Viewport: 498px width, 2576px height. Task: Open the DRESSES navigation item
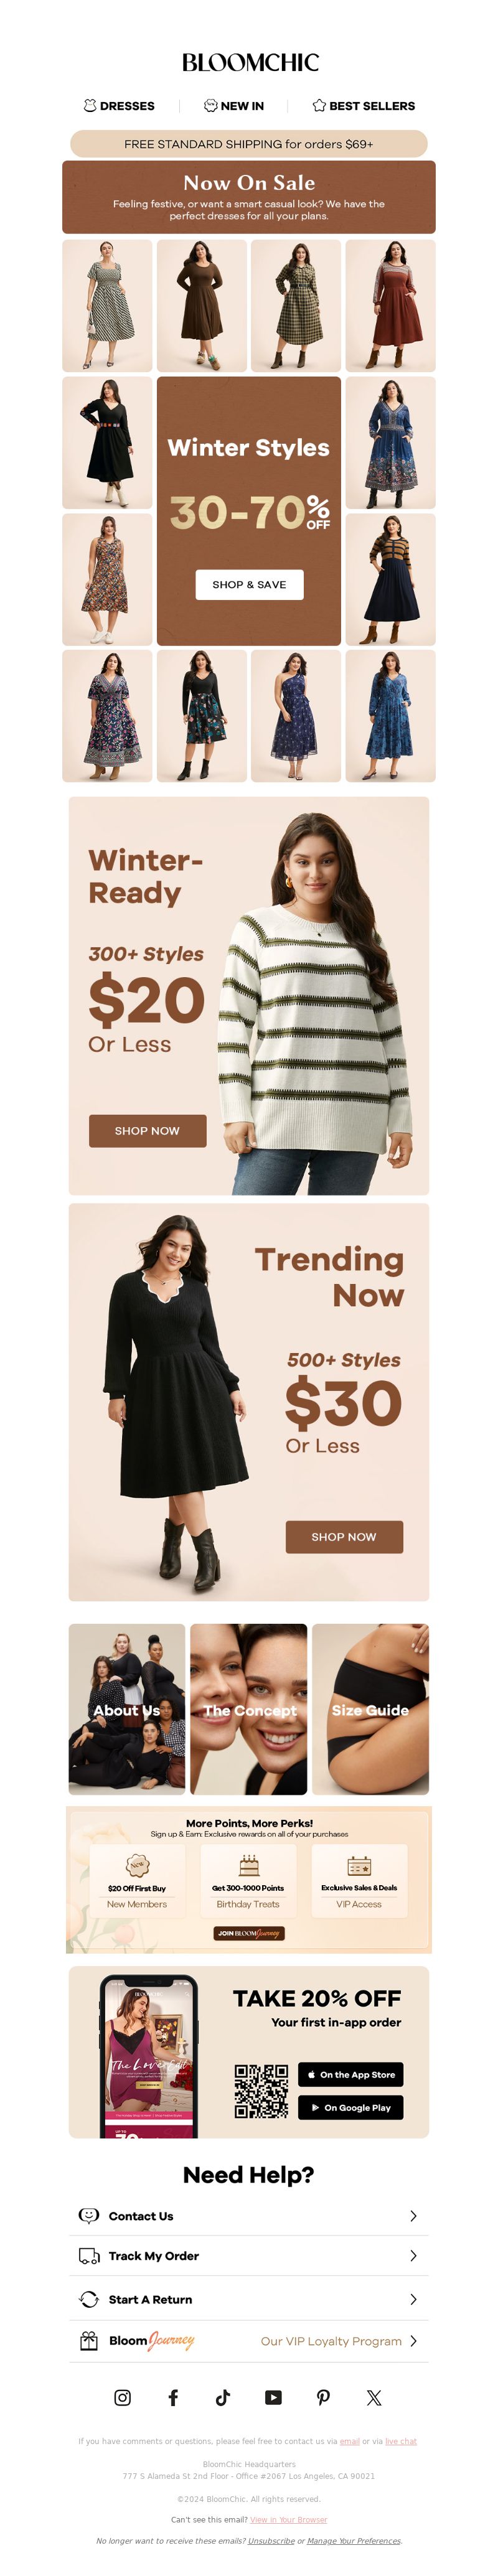coord(119,105)
